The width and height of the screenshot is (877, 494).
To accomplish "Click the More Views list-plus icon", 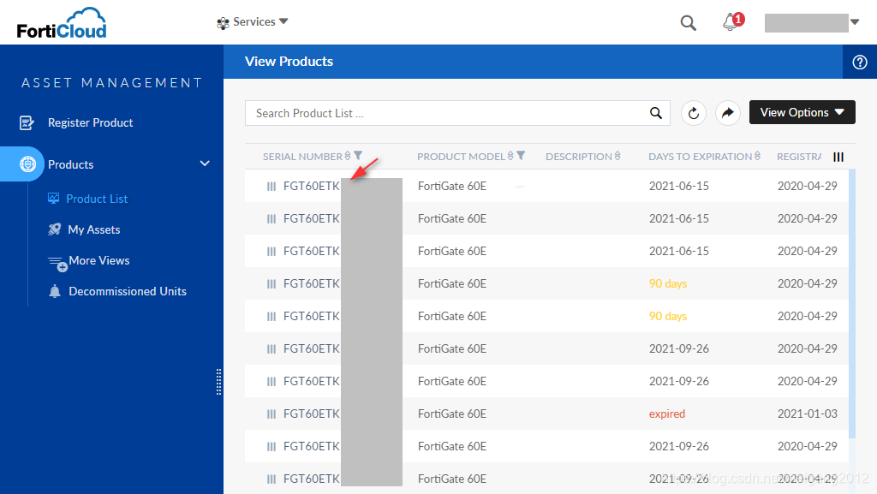I will (x=57, y=264).
